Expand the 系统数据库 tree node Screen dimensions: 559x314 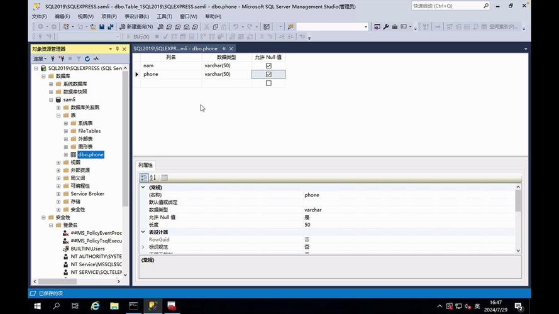click(x=51, y=84)
